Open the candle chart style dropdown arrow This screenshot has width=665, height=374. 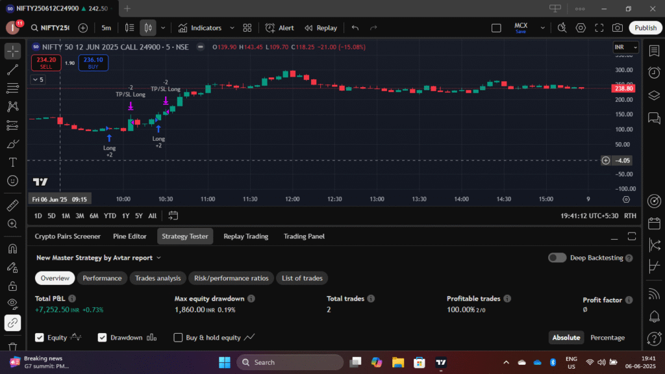[x=163, y=28]
